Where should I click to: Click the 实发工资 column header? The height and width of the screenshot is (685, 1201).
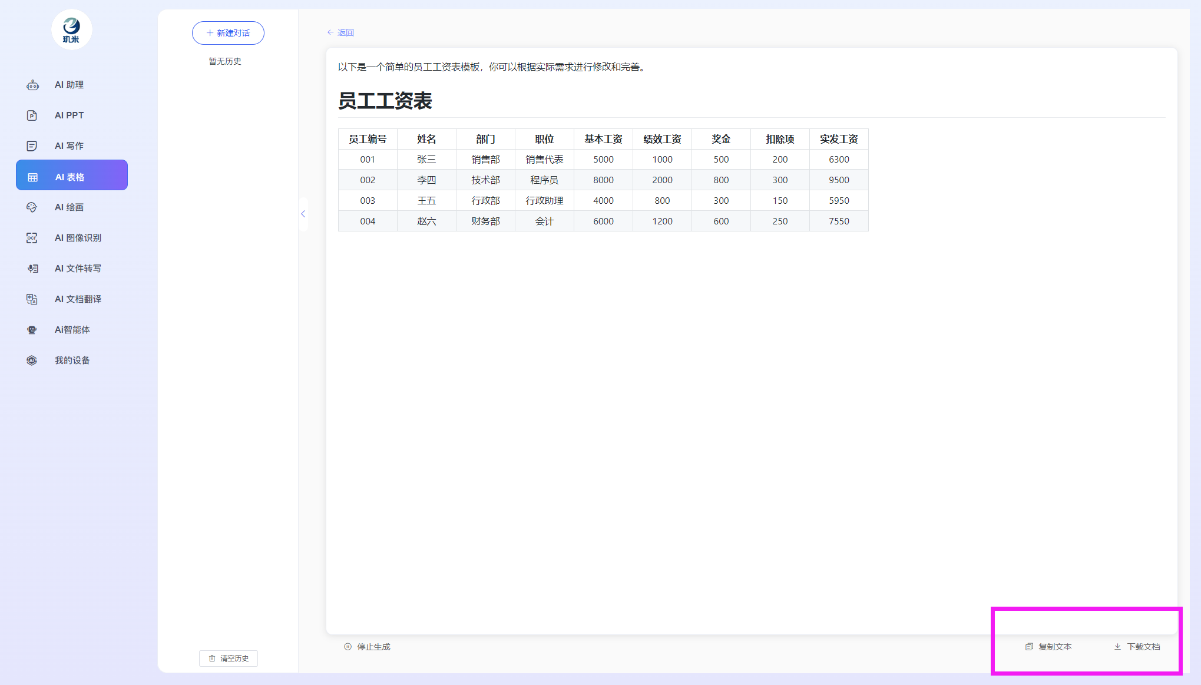coord(838,139)
